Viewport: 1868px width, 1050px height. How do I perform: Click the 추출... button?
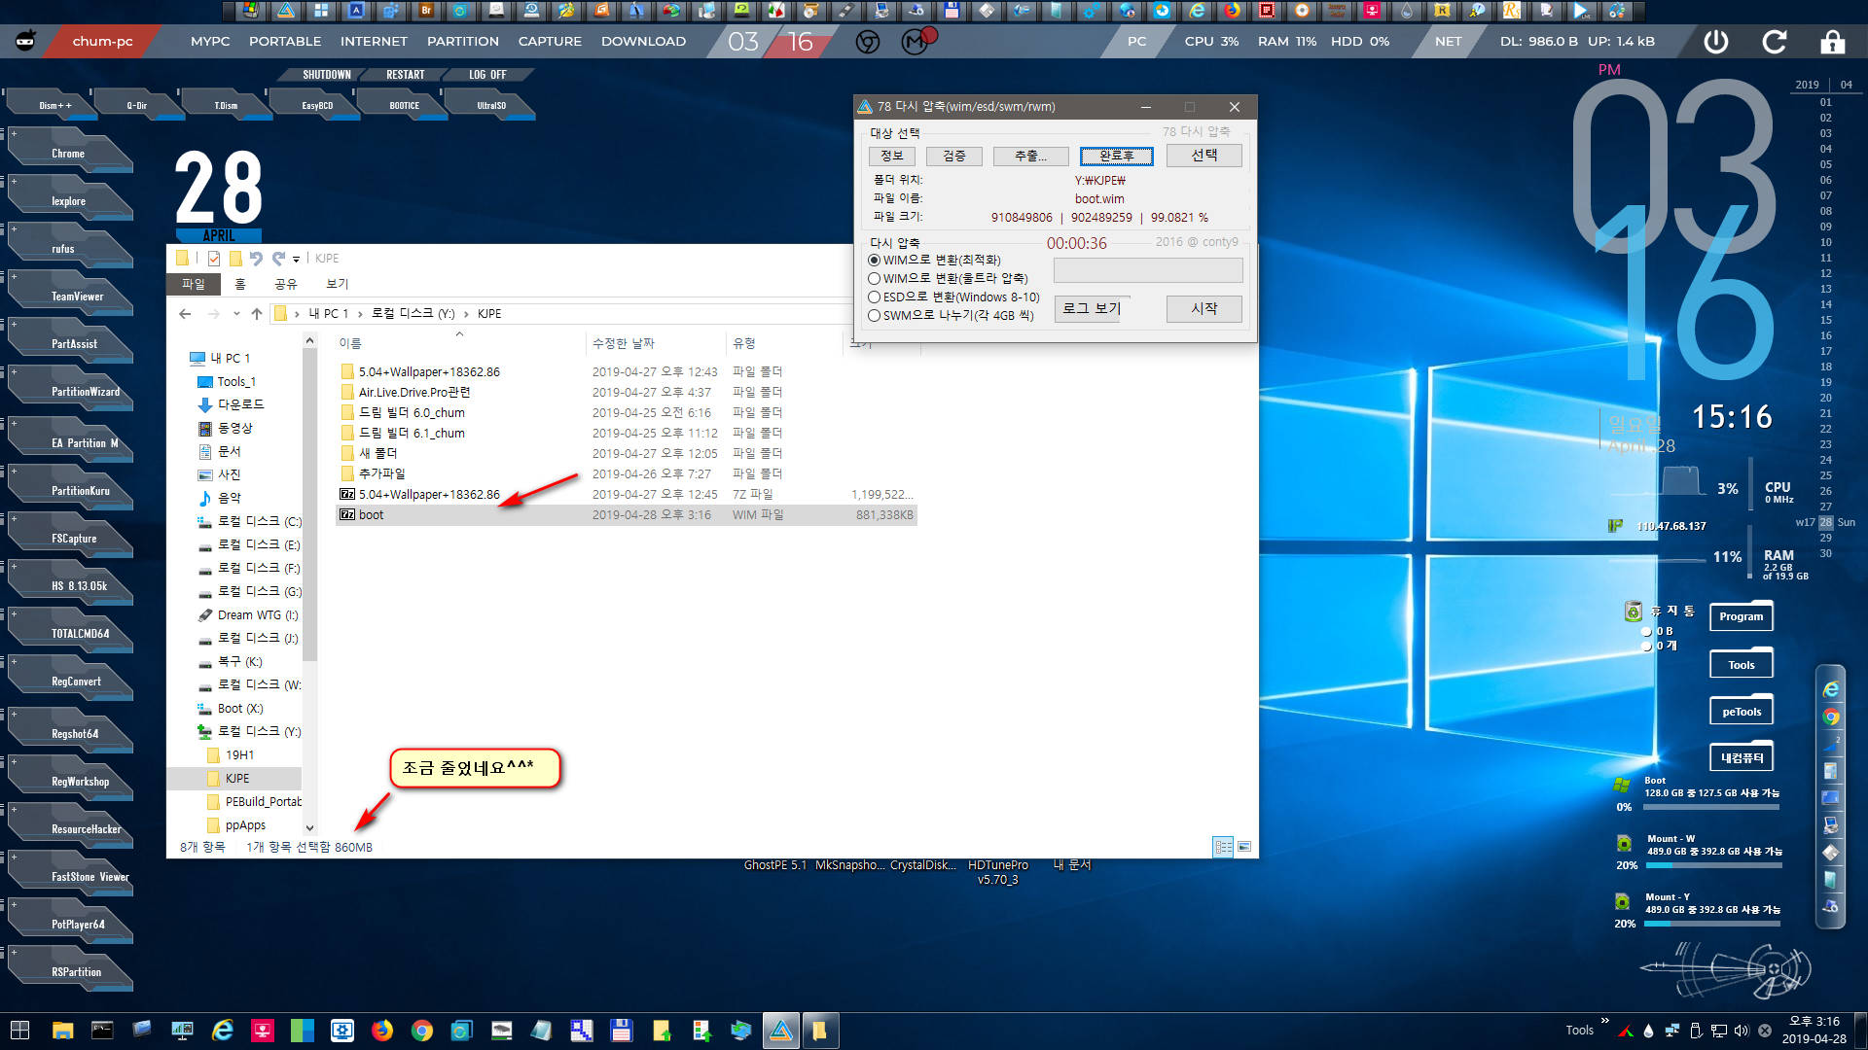(x=1030, y=157)
